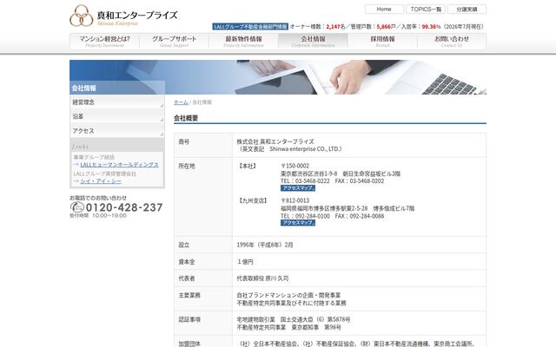556x347 pixels.
Task: Follow LALLヒューマンホールディングス link
Action: (119, 165)
